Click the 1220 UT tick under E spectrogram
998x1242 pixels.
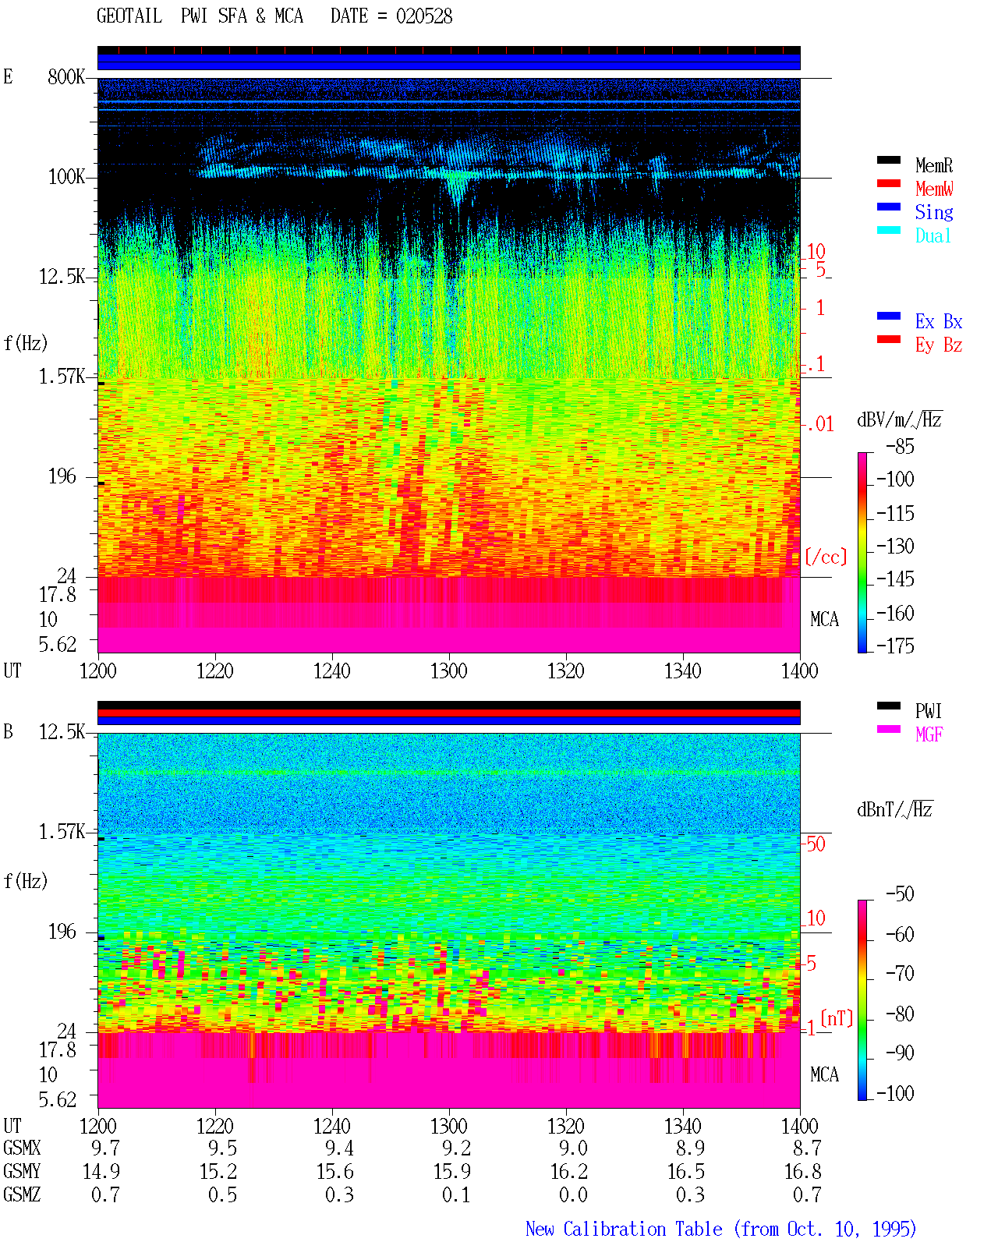(x=215, y=671)
